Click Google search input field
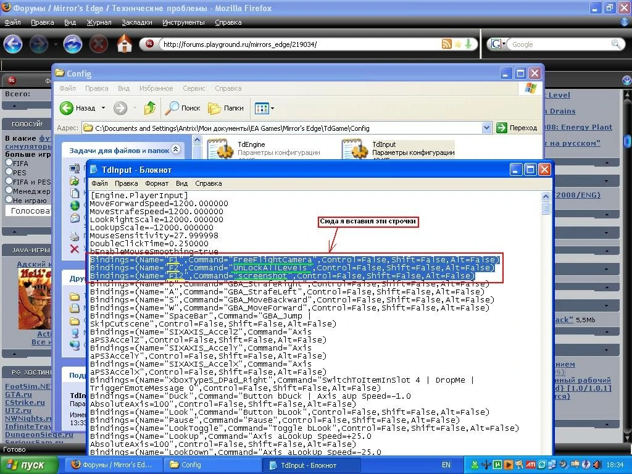Image resolution: width=632 pixels, height=474 pixels. click(x=560, y=44)
